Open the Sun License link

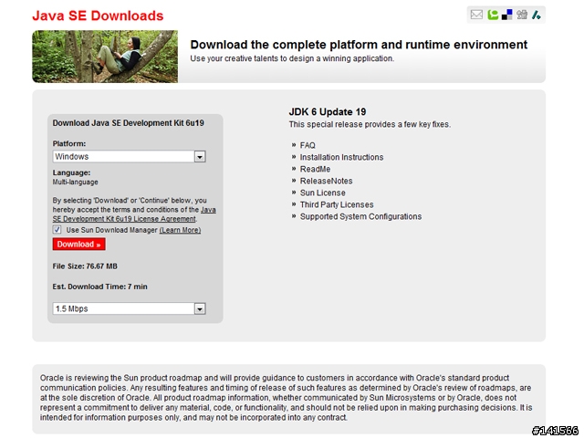(x=322, y=193)
